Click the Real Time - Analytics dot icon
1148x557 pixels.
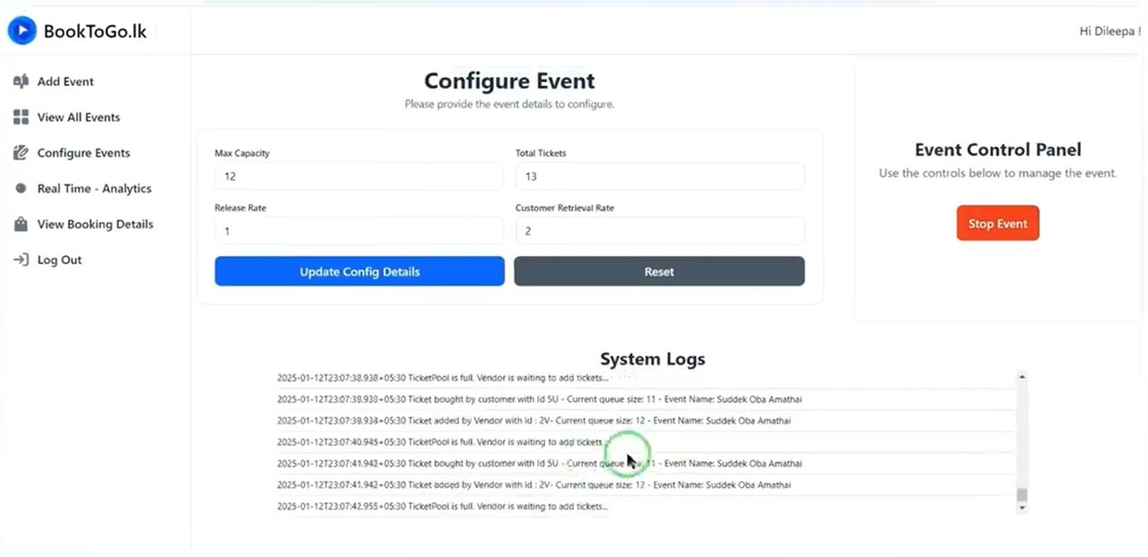pyautogui.click(x=21, y=189)
